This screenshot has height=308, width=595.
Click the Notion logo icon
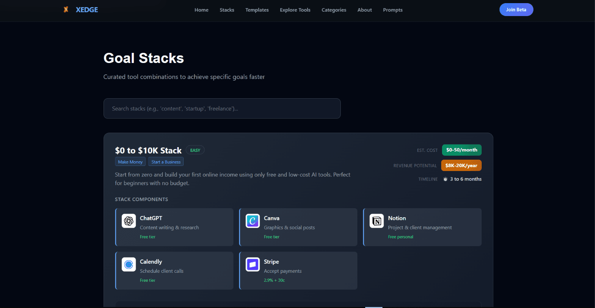tap(377, 221)
